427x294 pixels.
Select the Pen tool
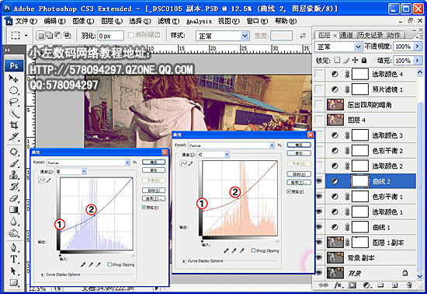coord(14,247)
